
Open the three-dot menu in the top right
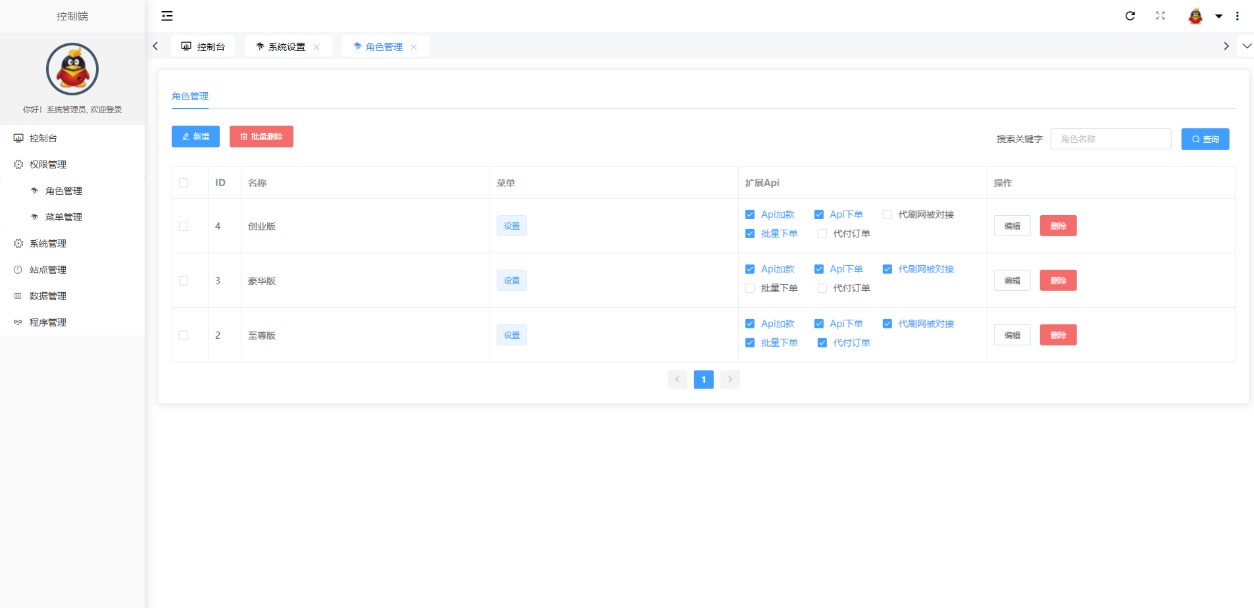point(1238,16)
